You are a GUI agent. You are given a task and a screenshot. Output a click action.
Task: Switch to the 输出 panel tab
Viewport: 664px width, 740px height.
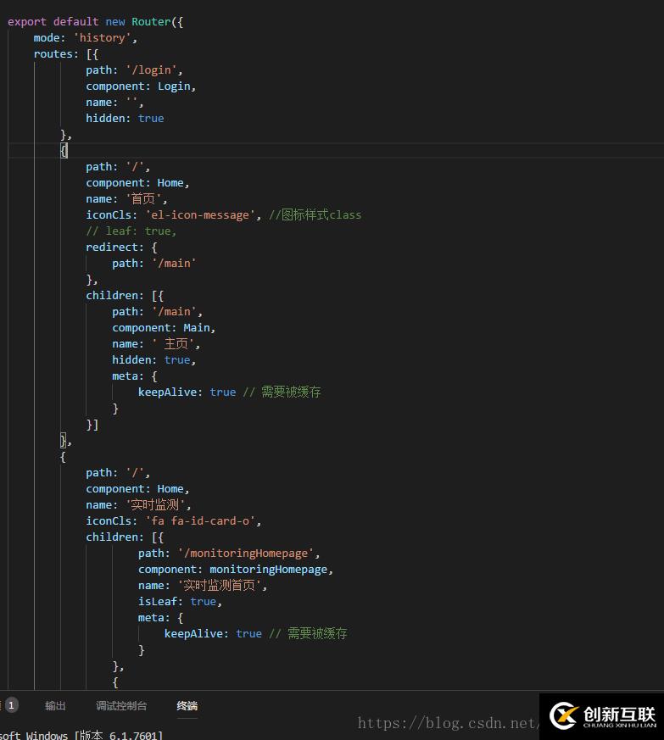click(55, 705)
